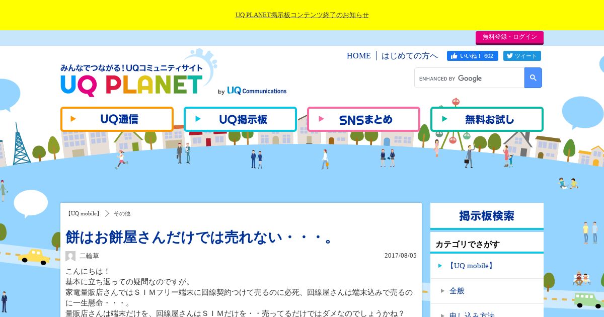Click the free registration and login button
The width and height of the screenshot is (604, 317).
coord(509,37)
